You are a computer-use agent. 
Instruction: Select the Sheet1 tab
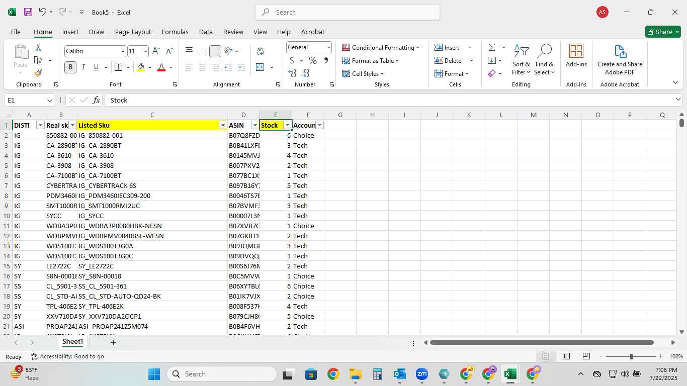pos(72,342)
